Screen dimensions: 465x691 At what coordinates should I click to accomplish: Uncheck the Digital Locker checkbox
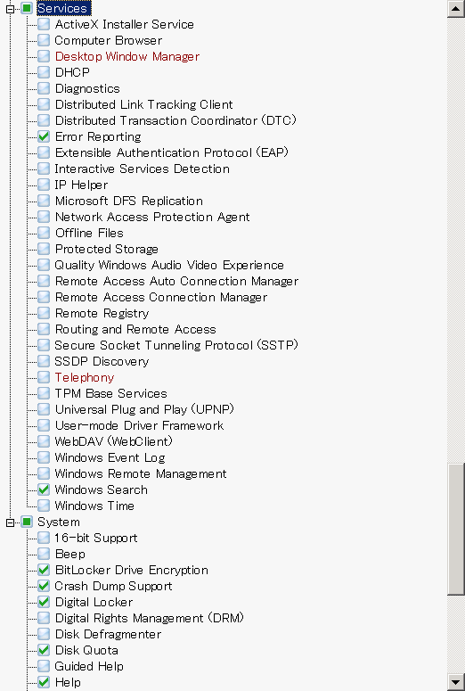pyautogui.click(x=44, y=602)
